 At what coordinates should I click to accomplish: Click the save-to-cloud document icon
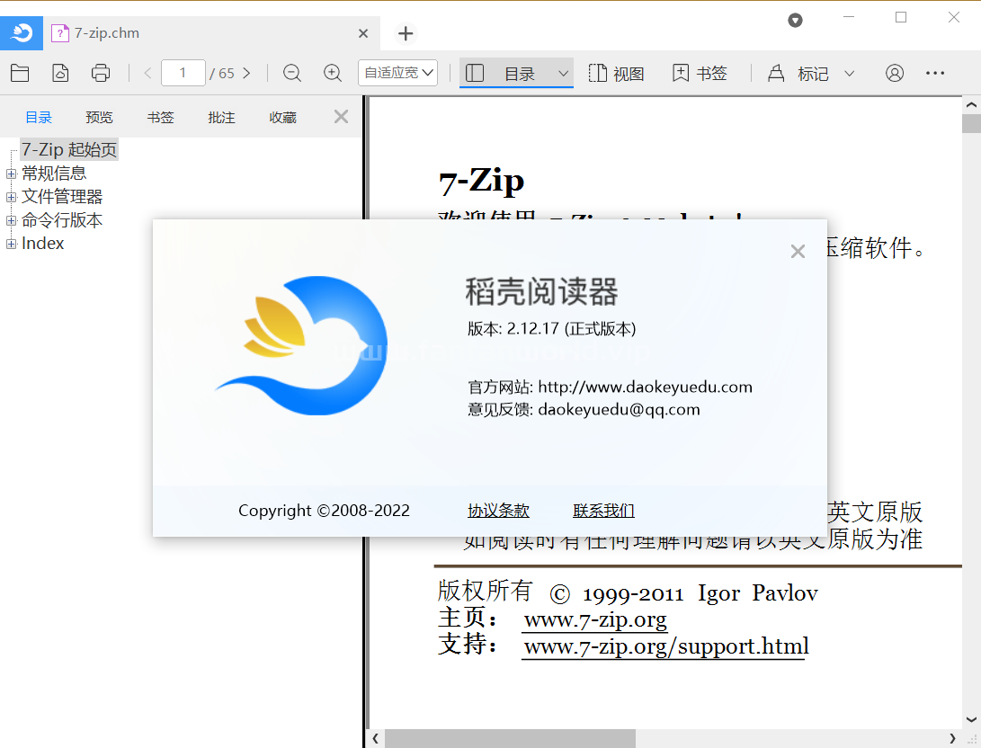coord(60,73)
